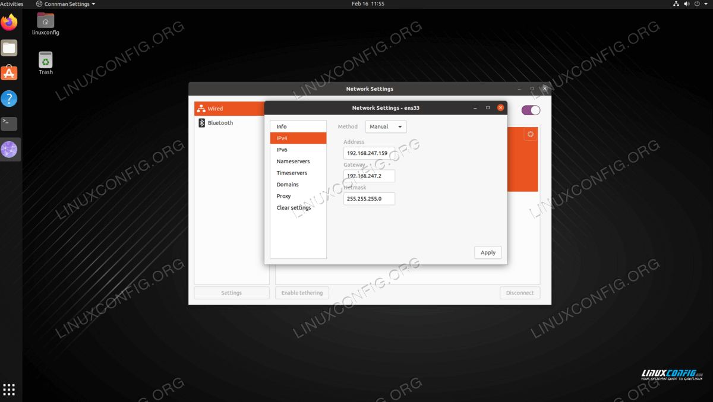713x402 pixels.
Task: Click the gear icon on wired connection
Action: point(531,134)
